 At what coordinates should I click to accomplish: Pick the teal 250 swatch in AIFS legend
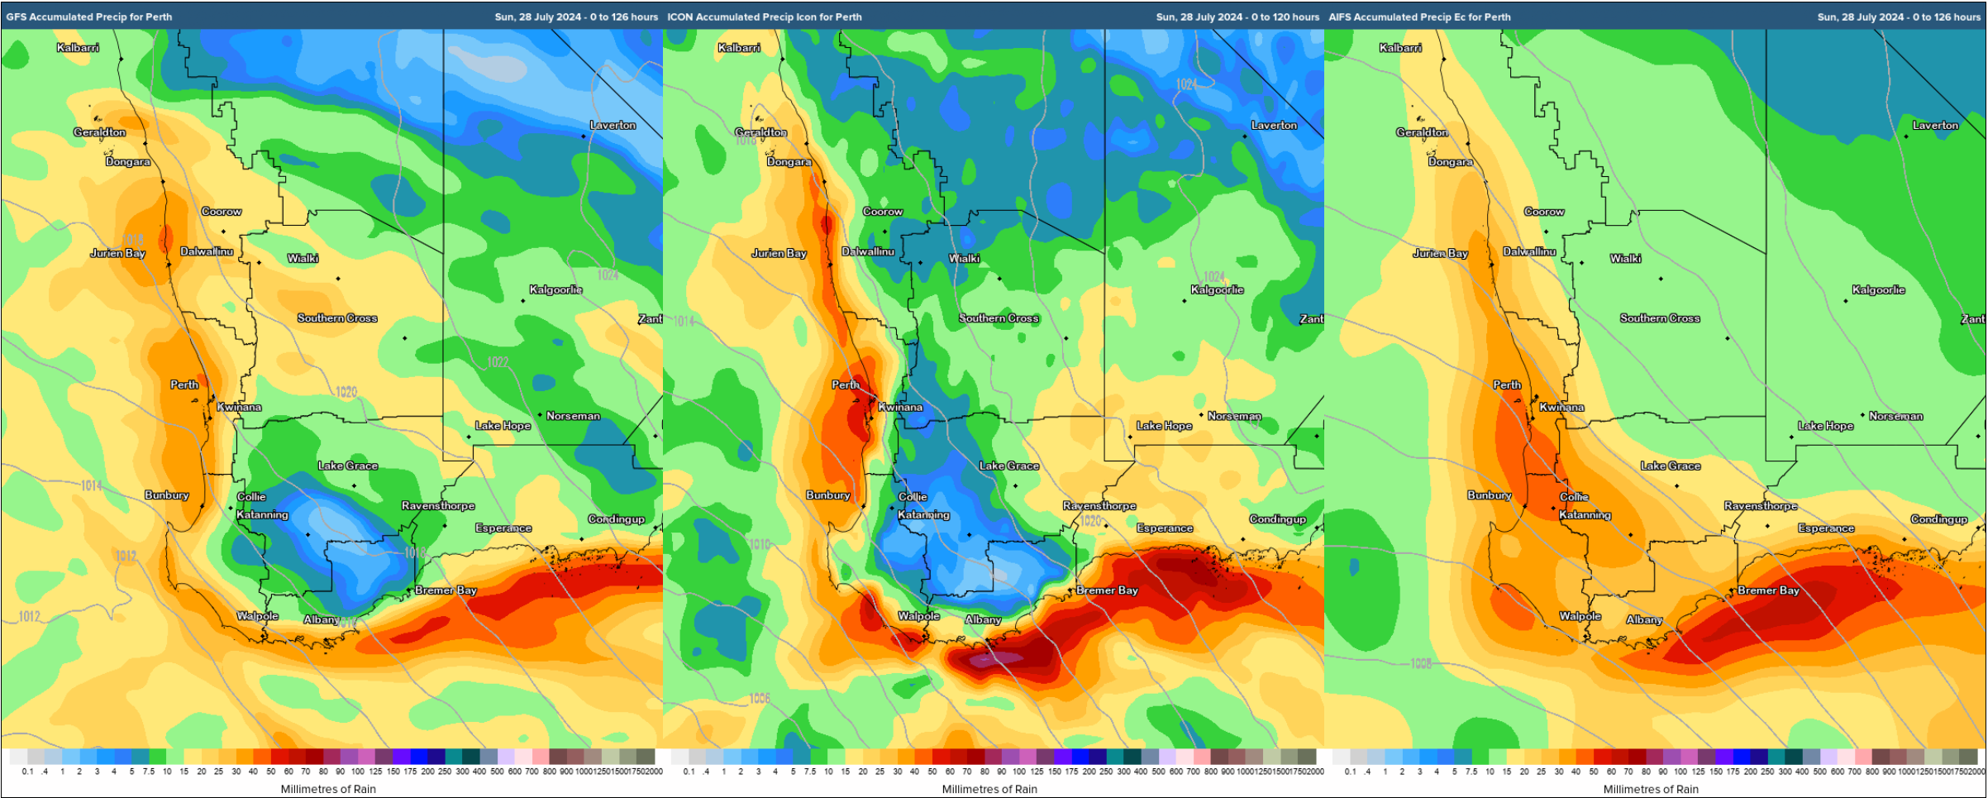click(x=1776, y=756)
